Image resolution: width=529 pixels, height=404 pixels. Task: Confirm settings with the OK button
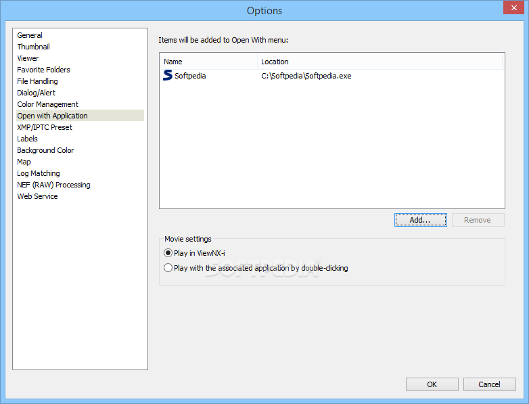point(432,384)
